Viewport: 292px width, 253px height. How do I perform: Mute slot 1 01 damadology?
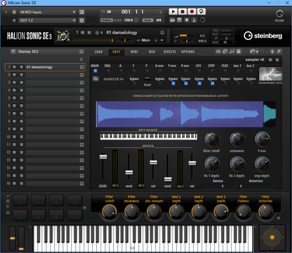coord(14,67)
